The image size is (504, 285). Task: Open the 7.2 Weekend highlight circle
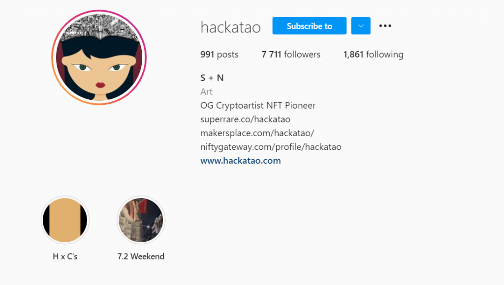(x=141, y=220)
